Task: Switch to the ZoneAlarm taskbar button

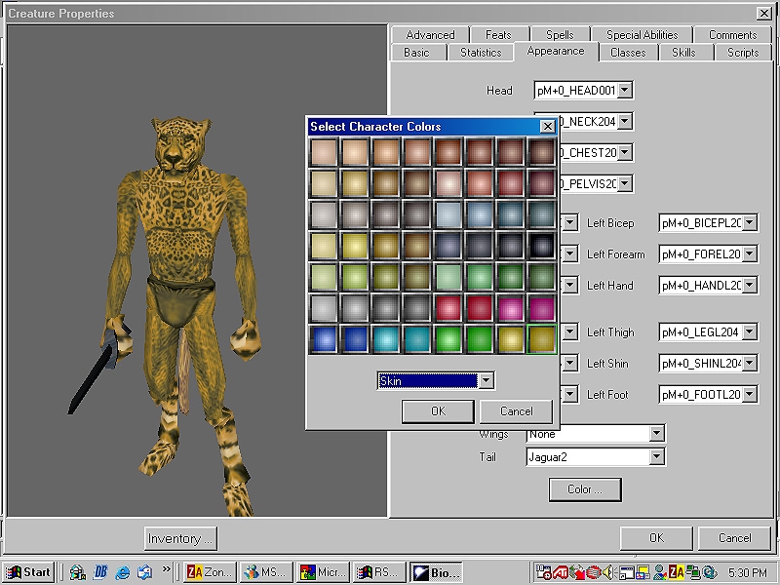Action: (210, 572)
